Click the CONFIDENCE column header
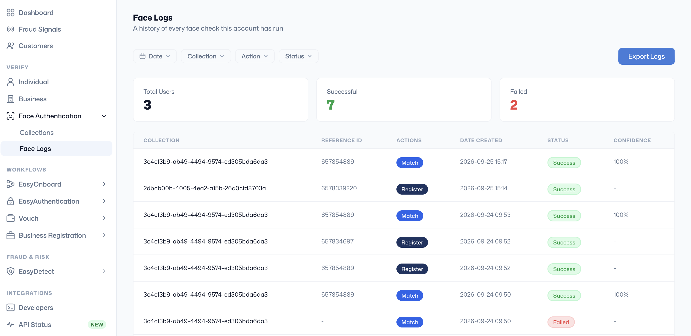The width and height of the screenshot is (691, 336). click(x=632, y=140)
